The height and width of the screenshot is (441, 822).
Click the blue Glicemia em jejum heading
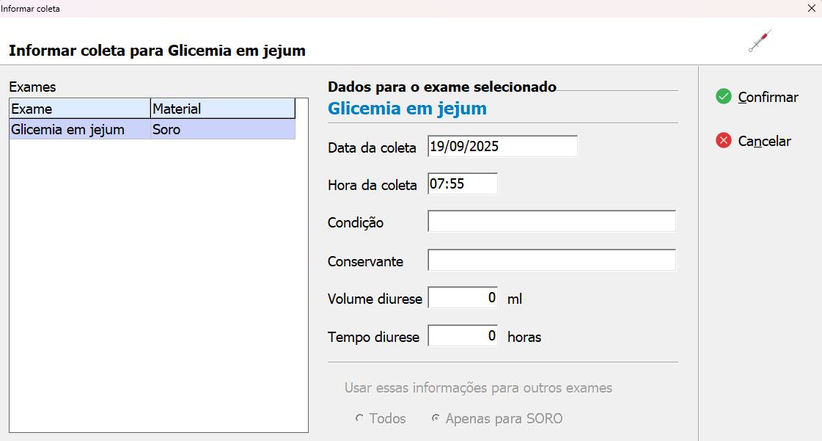(407, 109)
